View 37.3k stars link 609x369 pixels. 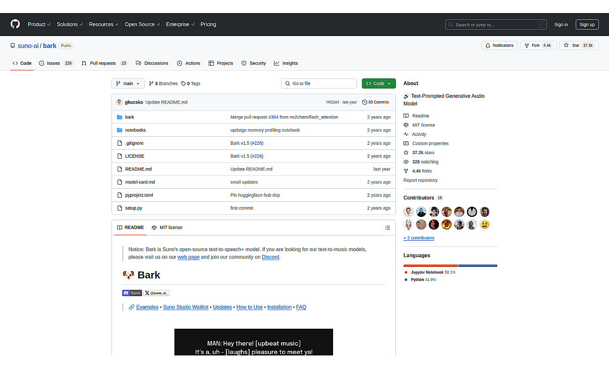[419, 153]
